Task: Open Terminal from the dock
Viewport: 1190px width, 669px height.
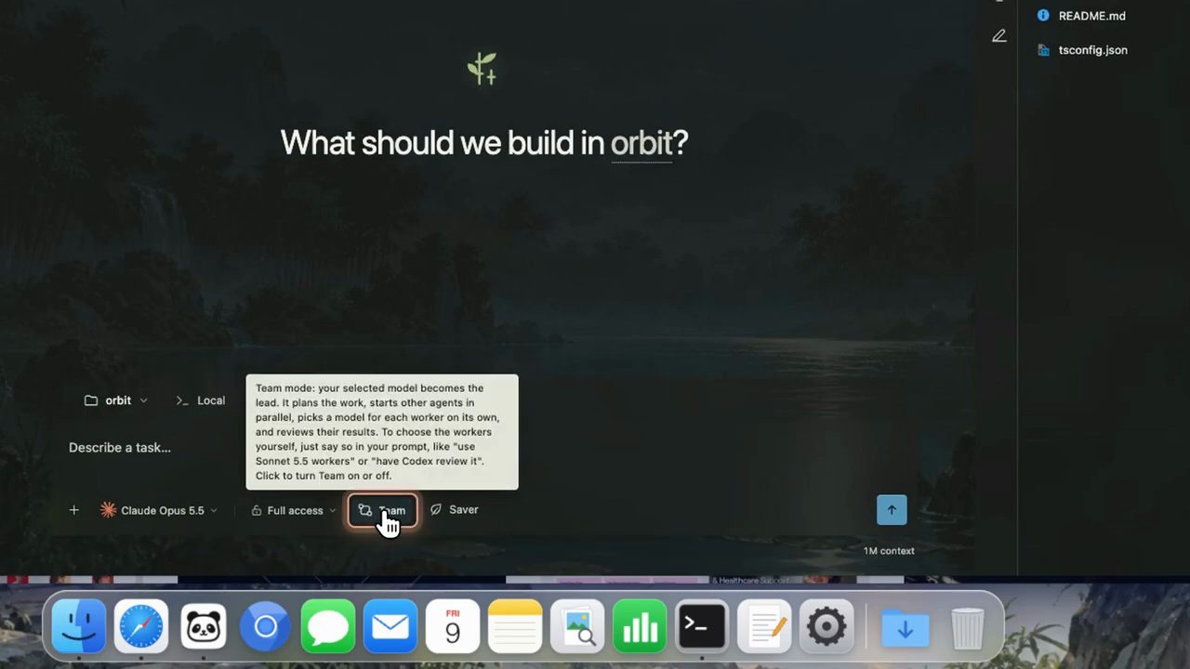Action: coord(701,627)
